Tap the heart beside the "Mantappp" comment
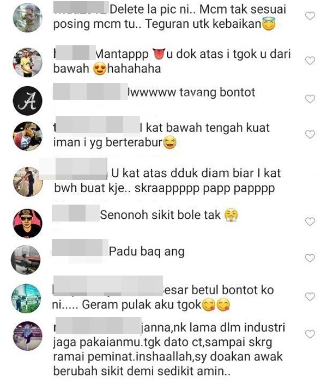 (310, 61)
